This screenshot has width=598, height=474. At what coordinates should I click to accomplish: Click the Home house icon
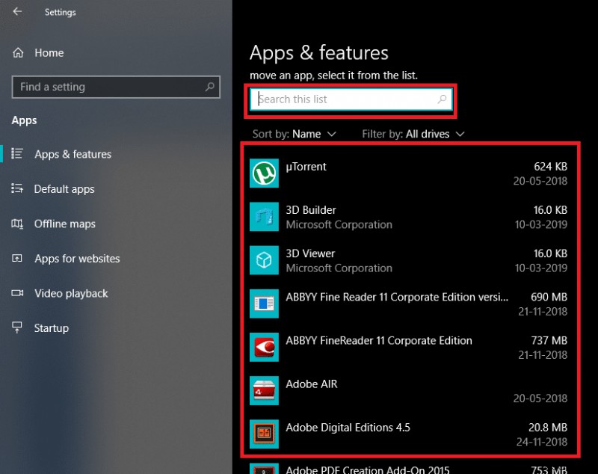pos(16,52)
